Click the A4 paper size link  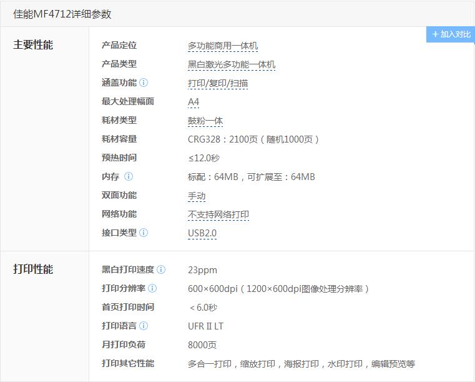coord(193,102)
